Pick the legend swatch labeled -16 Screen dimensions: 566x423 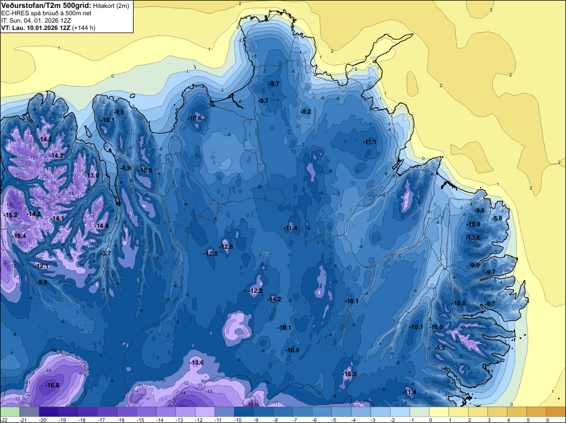[127, 412]
